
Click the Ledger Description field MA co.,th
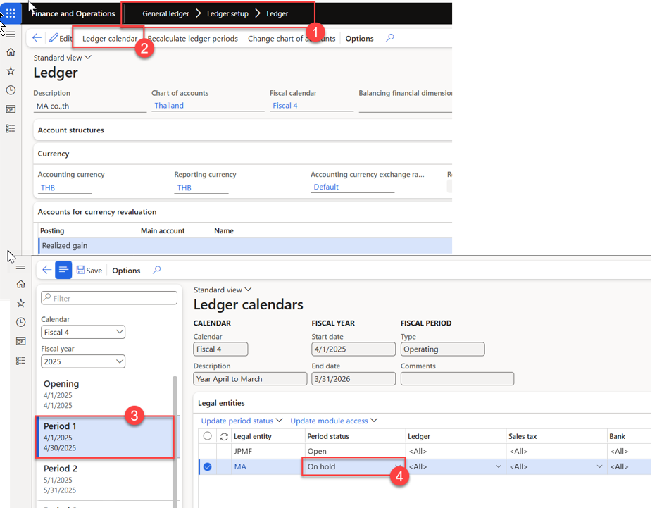click(89, 106)
